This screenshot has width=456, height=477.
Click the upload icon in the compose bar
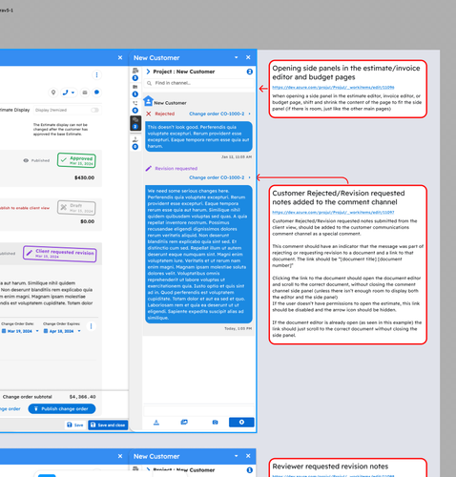pos(156,423)
